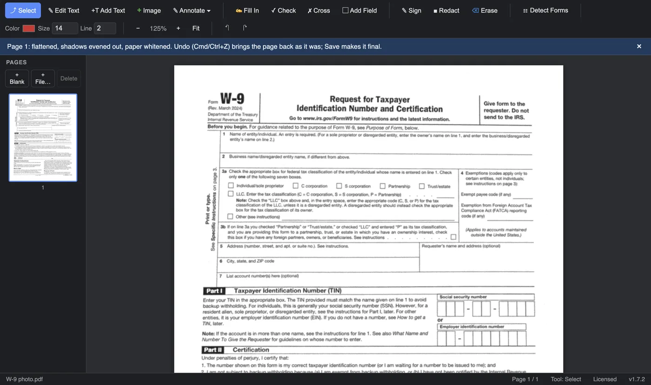Dismiss the flattened page notification
The width and height of the screenshot is (651, 385).
click(x=639, y=46)
